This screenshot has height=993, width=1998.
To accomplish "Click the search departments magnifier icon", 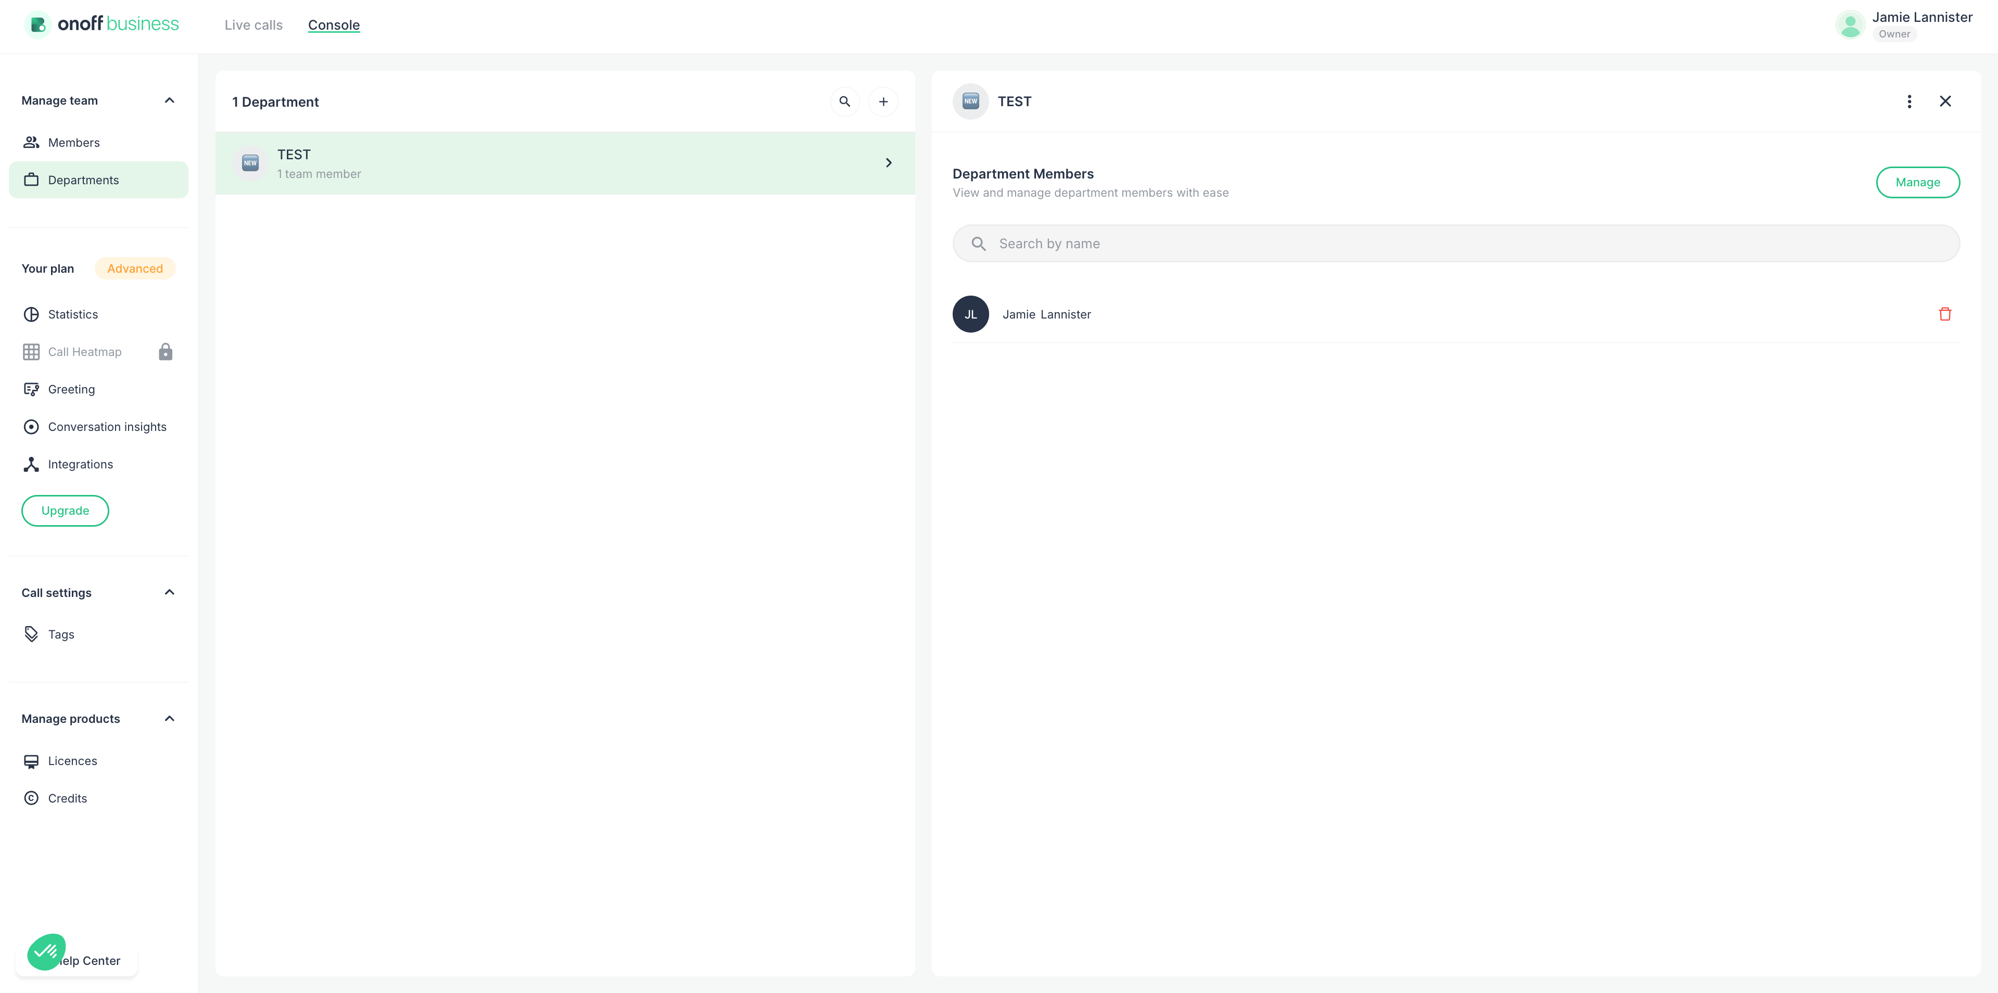I will tap(845, 101).
